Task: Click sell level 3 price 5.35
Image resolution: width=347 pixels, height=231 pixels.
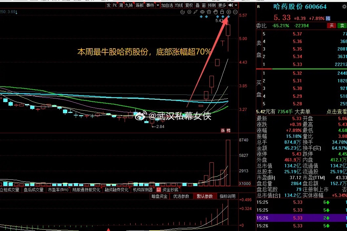Action: (x=297, y=49)
